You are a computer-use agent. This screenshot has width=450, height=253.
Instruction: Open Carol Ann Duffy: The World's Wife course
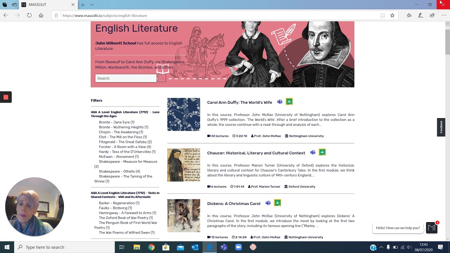point(239,102)
